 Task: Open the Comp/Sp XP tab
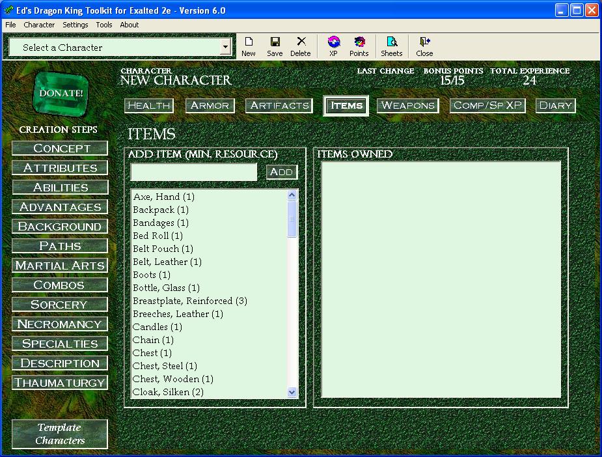[x=487, y=105]
